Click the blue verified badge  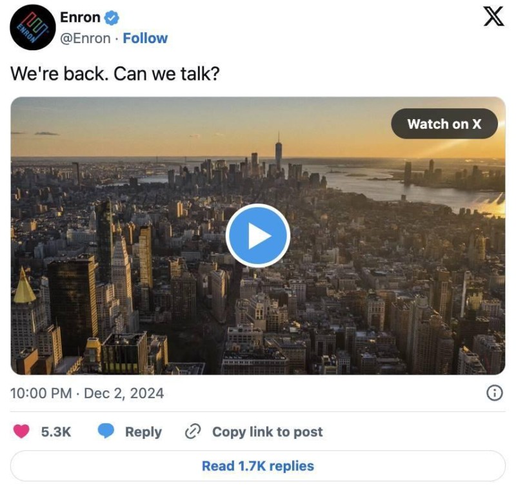tap(111, 17)
